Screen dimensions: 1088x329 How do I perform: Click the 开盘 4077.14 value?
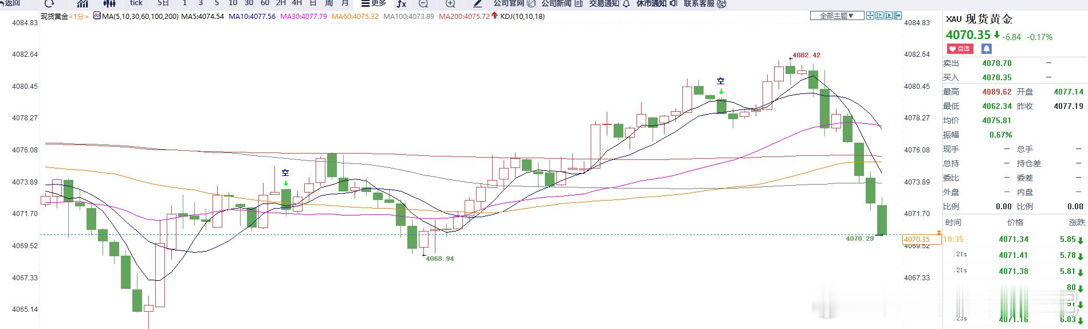click(x=1069, y=92)
